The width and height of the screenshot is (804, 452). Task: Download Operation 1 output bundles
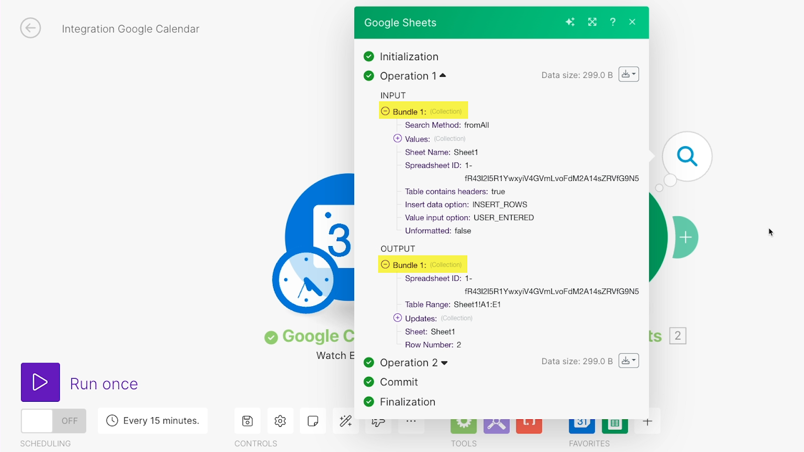coord(629,74)
